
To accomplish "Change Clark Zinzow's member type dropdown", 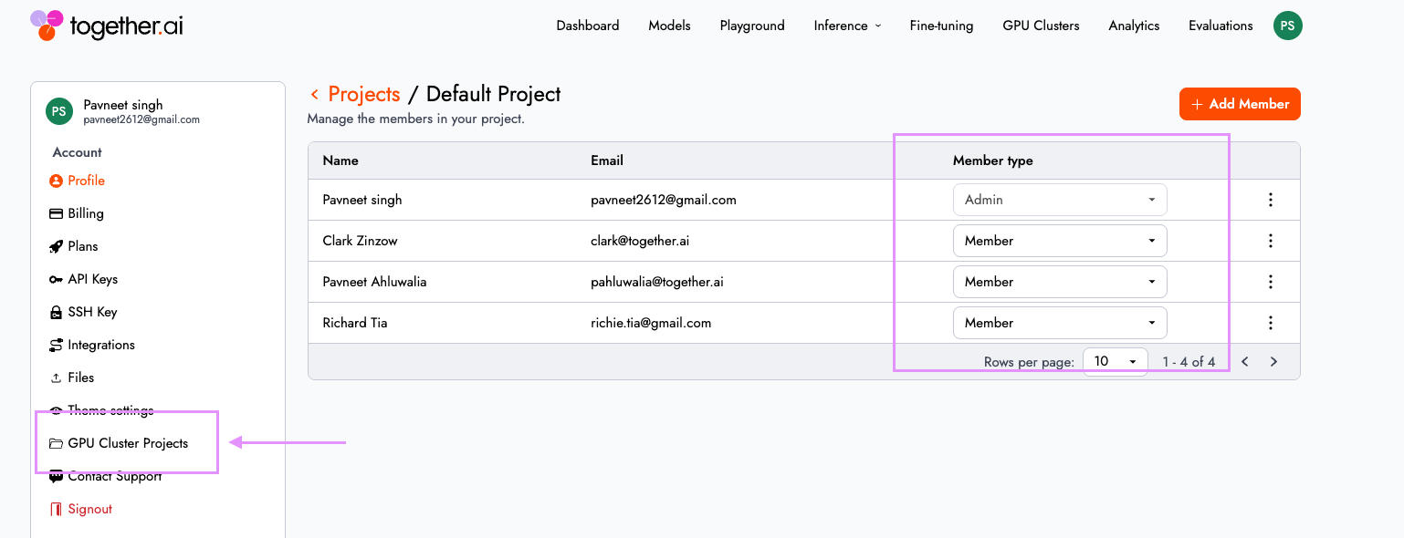I will tap(1060, 241).
